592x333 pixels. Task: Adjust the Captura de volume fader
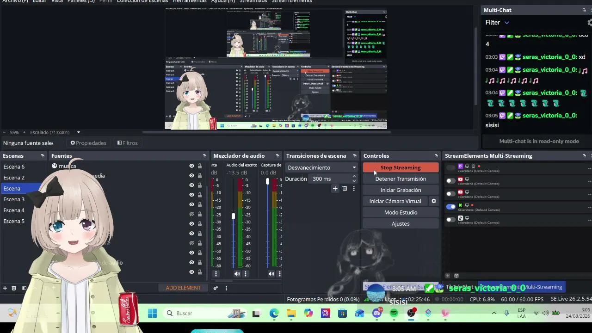pyautogui.click(x=267, y=181)
